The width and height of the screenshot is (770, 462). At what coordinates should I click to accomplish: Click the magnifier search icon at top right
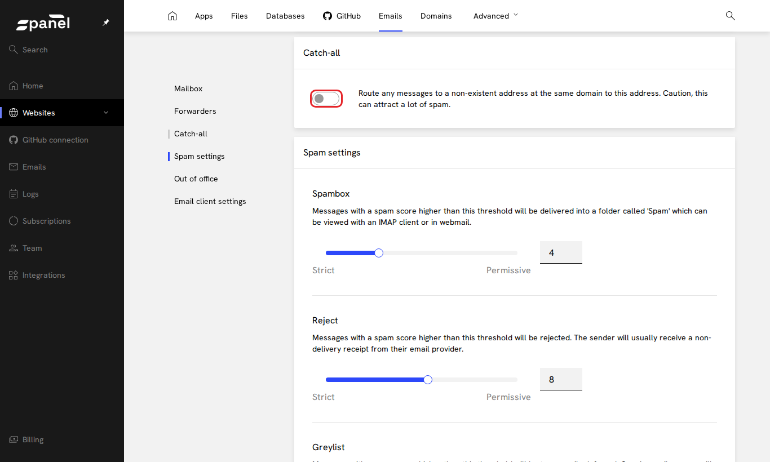(730, 16)
